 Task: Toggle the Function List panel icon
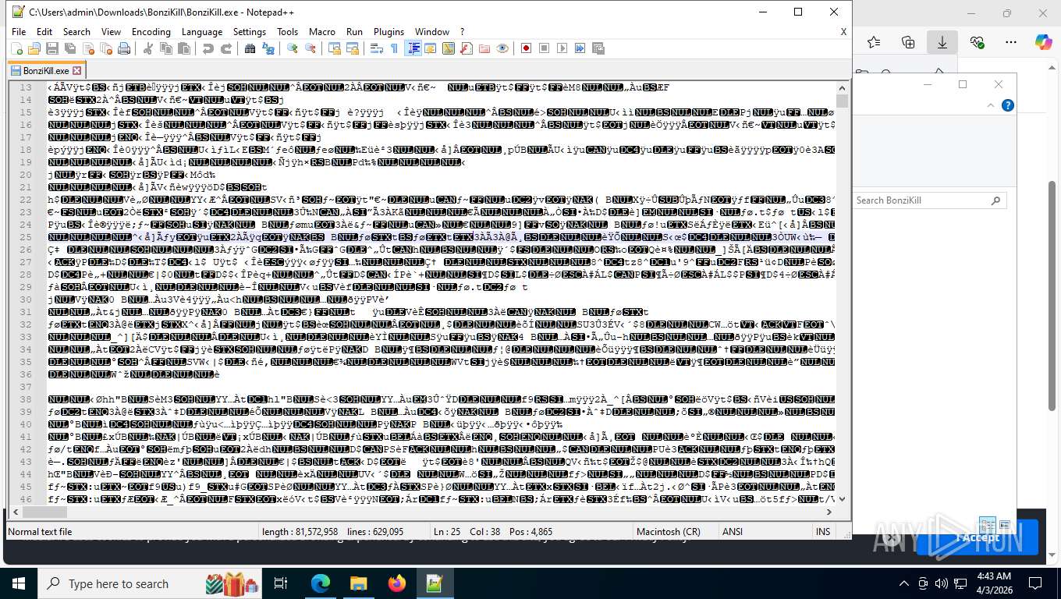coord(467,48)
